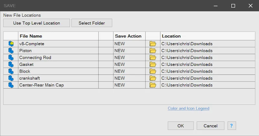Click the location path for Connecting Rod
The width and height of the screenshot is (259, 136).
[208, 58]
